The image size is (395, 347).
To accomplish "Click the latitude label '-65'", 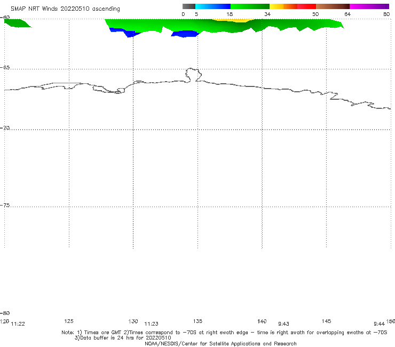I will 5,68.
